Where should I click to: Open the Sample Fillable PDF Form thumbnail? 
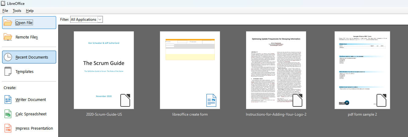click(x=362, y=70)
